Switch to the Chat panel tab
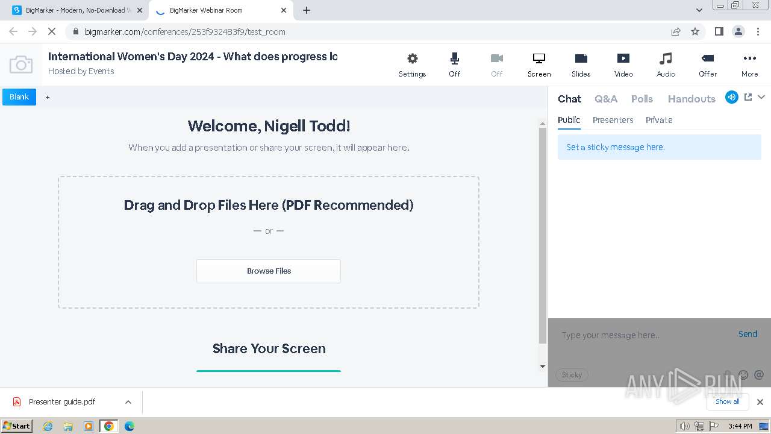The height and width of the screenshot is (434, 771). [569, 99]
